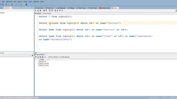Select result row 3 'Serious'

44,65
